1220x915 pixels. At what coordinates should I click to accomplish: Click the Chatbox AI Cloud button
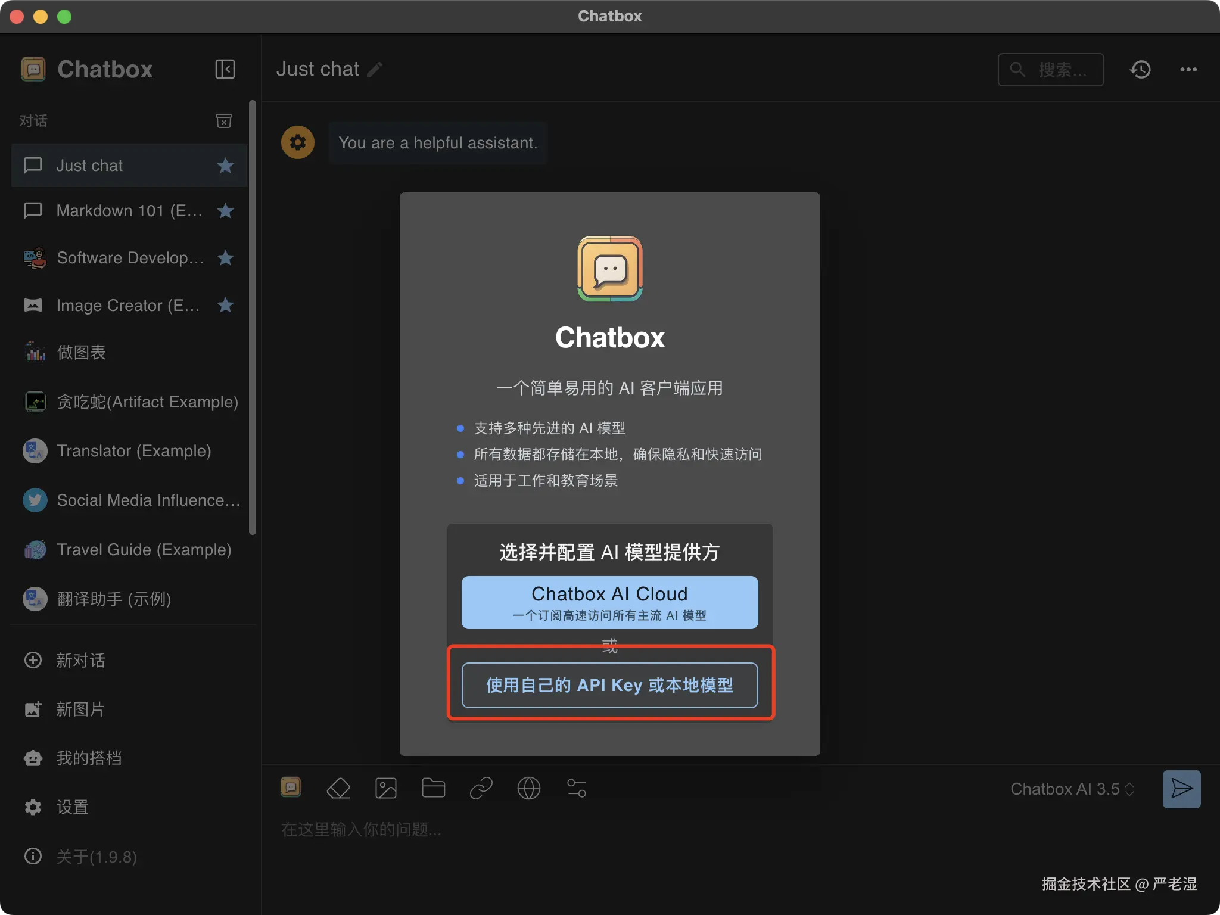609,602
